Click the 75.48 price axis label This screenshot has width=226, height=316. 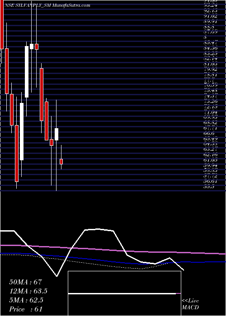click(x=210, y=91)
